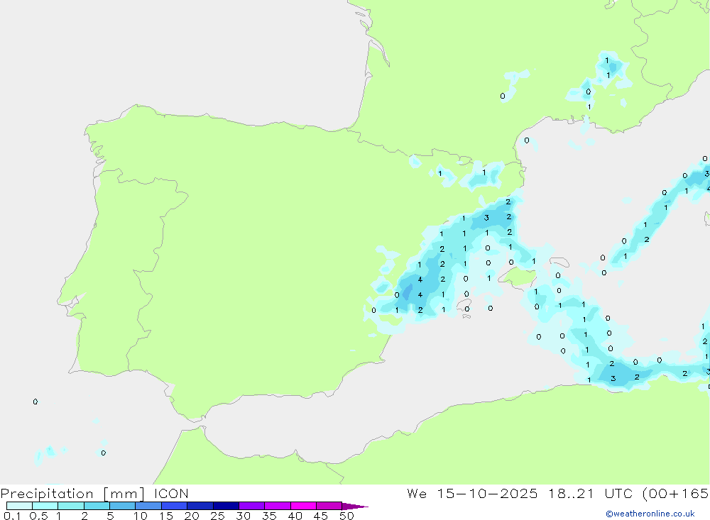This screenshot has height=520, width=710.
Task: Select the 40–45 mm magenta legend swatch
Action: (x=303, y=506)
